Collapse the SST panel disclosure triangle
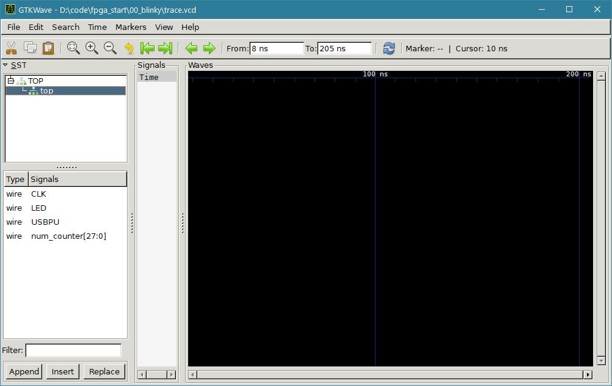Viewport: 612px width, 386px height. (x=5, y=65)
